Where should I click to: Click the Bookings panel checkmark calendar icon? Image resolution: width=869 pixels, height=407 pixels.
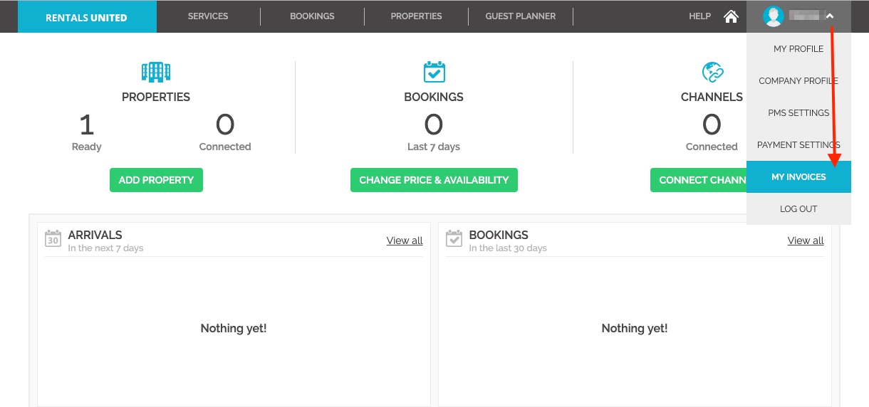454,238
